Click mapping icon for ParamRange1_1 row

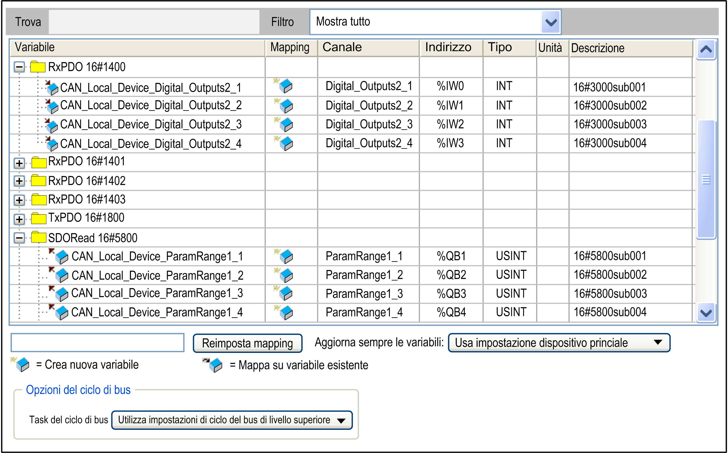tap(285, 256)
